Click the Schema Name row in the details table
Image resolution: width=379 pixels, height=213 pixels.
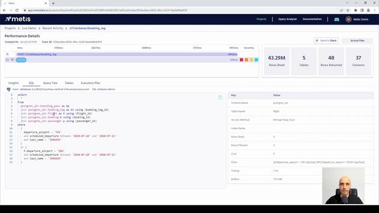click(300, 103)
